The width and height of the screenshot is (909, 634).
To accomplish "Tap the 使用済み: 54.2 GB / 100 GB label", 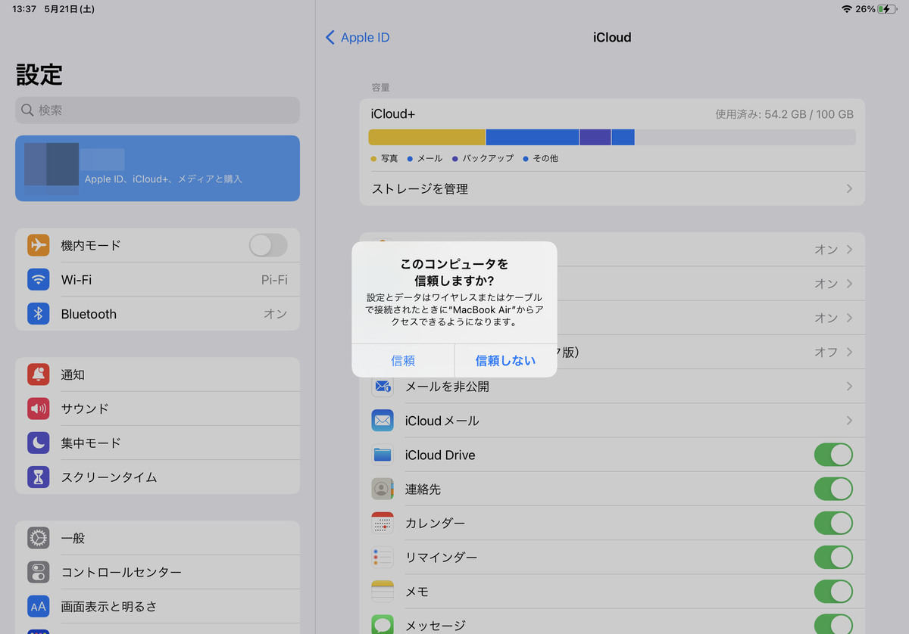I will coord(784,114).
